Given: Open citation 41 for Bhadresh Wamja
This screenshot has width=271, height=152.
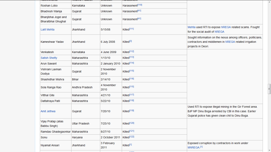Looking at the screenshot, I should coord(139,11).
